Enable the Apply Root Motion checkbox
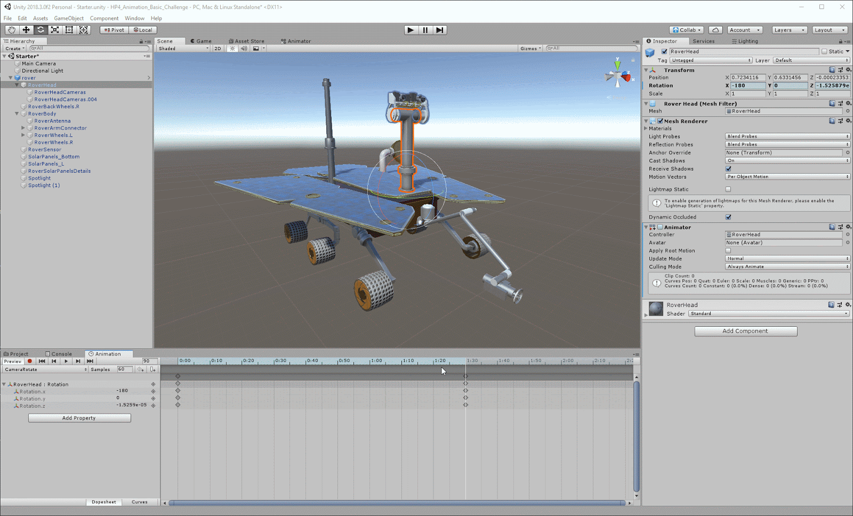Viewport: 853px width, 516px height. [x=728, y=251]
